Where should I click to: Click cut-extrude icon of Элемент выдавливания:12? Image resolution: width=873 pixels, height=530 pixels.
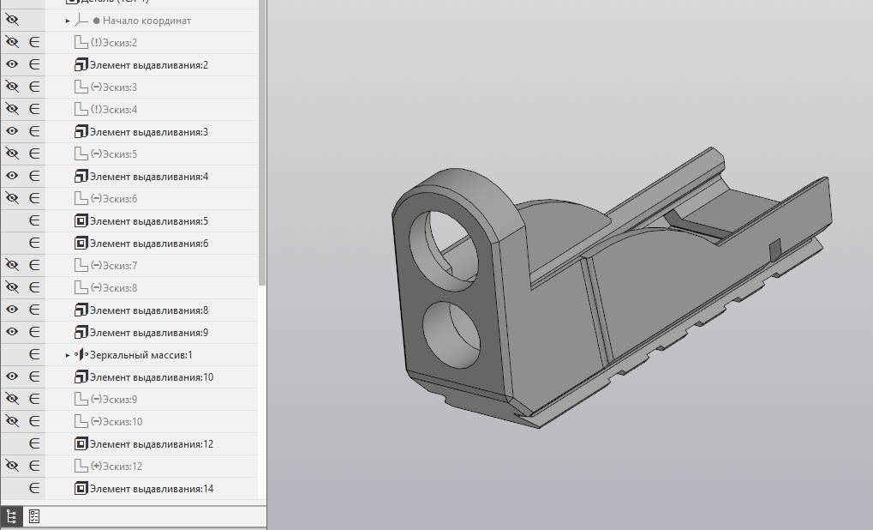pyautogui.click(x=81, y=443)
